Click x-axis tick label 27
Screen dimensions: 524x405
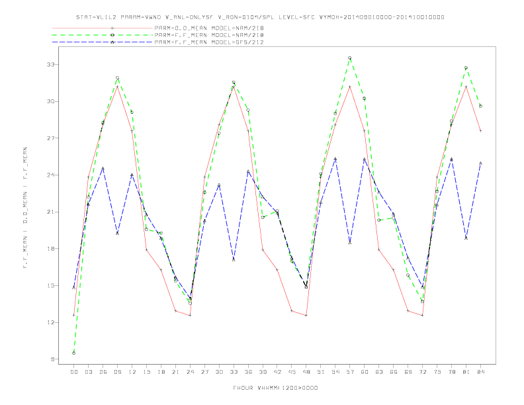point(204,372)
